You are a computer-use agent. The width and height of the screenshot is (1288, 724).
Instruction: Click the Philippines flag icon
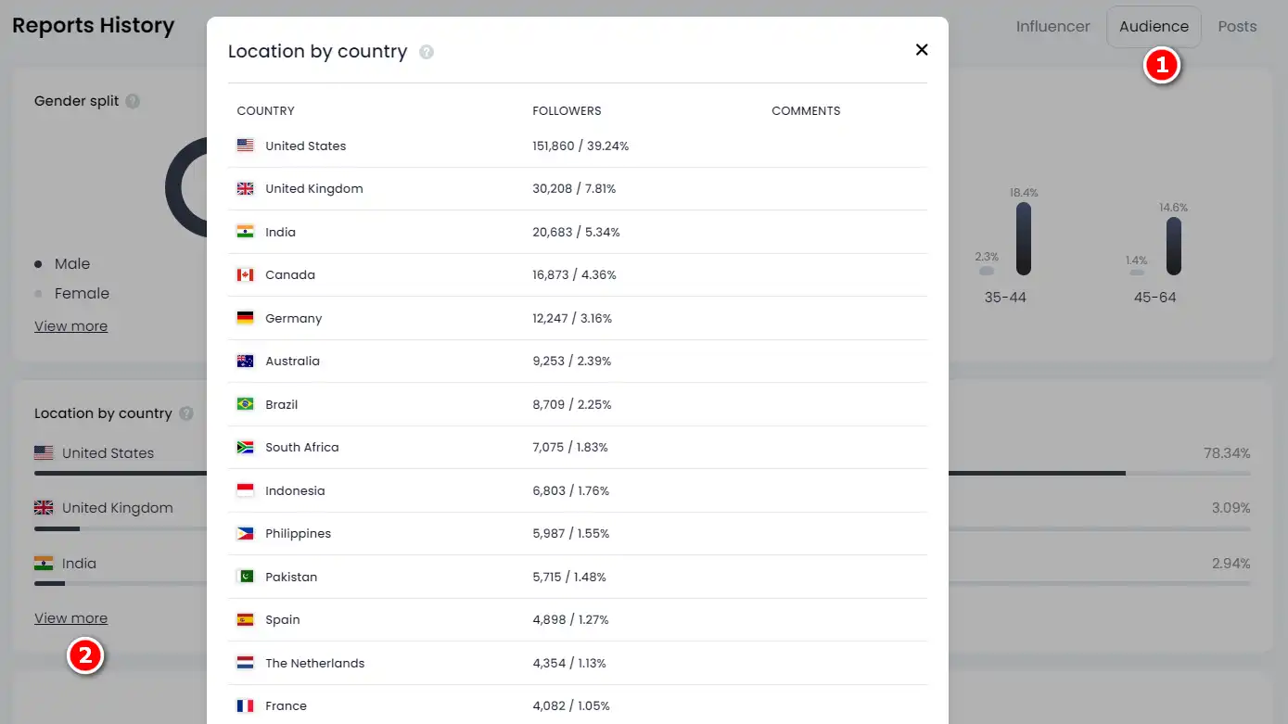[246, 533]
